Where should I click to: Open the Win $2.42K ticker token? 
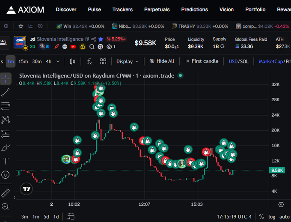[x=80, y=26]
